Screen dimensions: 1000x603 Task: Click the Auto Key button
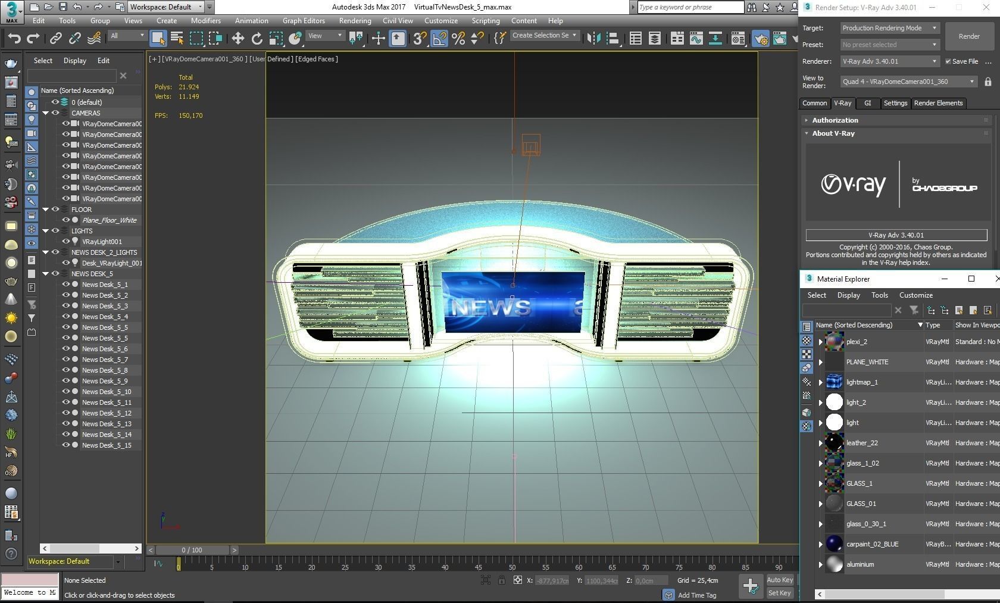point(780,580)
